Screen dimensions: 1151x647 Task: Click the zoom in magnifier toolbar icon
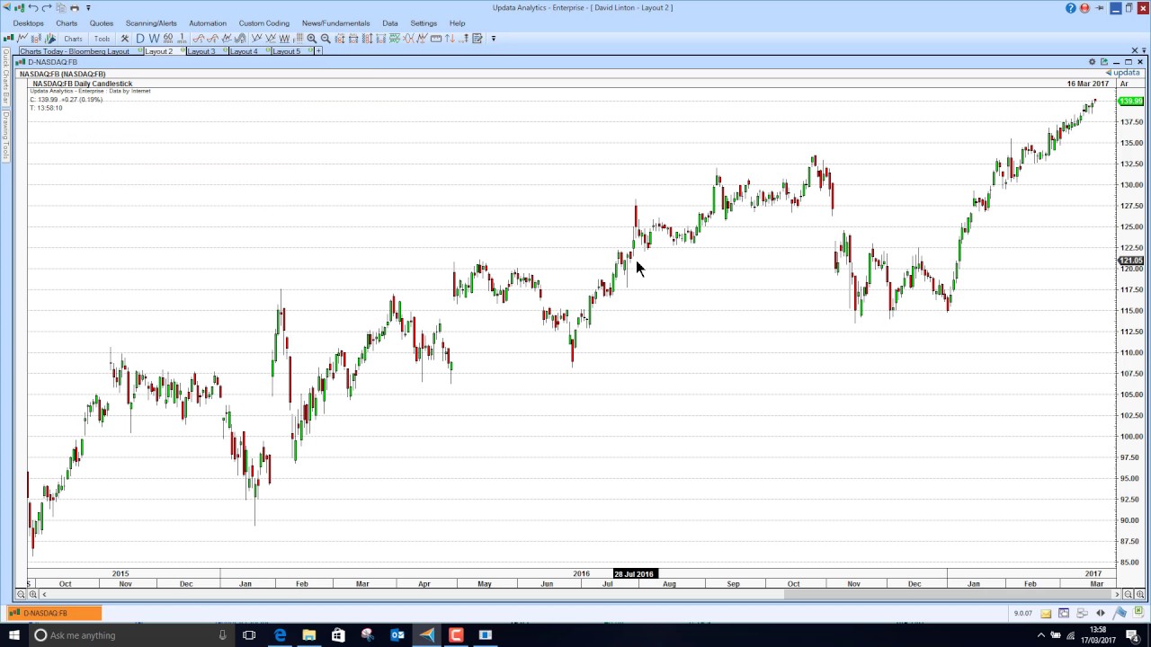(311, 39)
